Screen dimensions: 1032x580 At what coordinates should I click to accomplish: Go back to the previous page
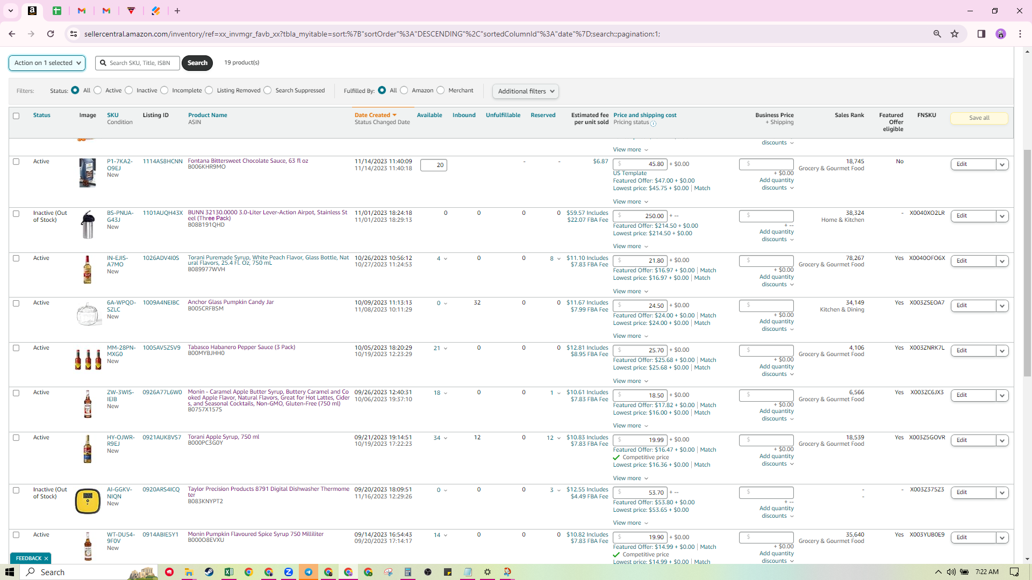click(x=12, y=34)
